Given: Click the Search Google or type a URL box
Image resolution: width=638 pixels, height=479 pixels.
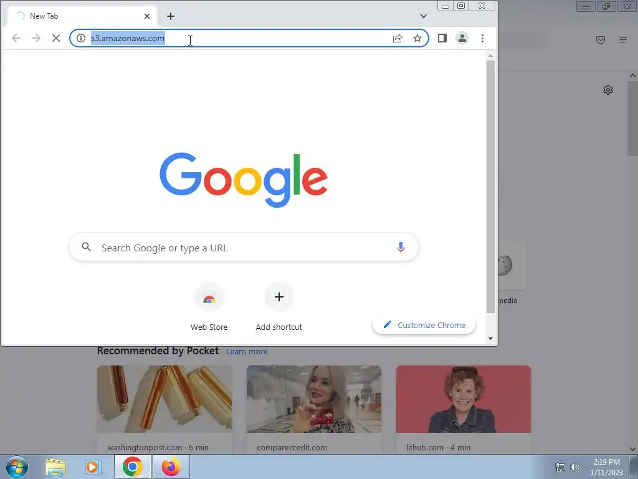Looking at the screenshot, I should [x=244, y=248].
